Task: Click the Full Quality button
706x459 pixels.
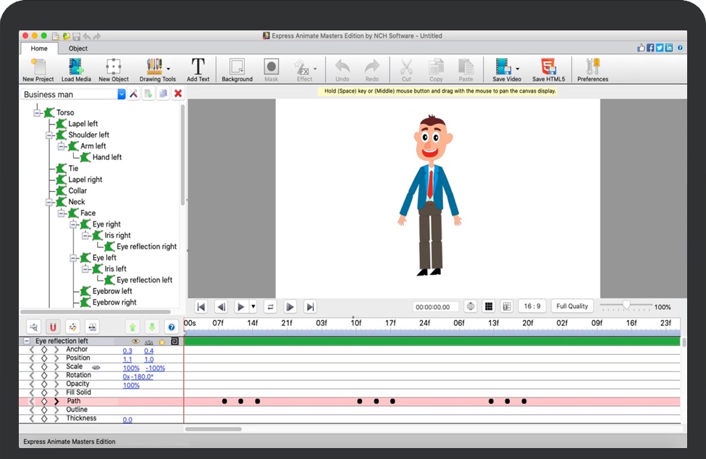Action: [x=572, y=306]
